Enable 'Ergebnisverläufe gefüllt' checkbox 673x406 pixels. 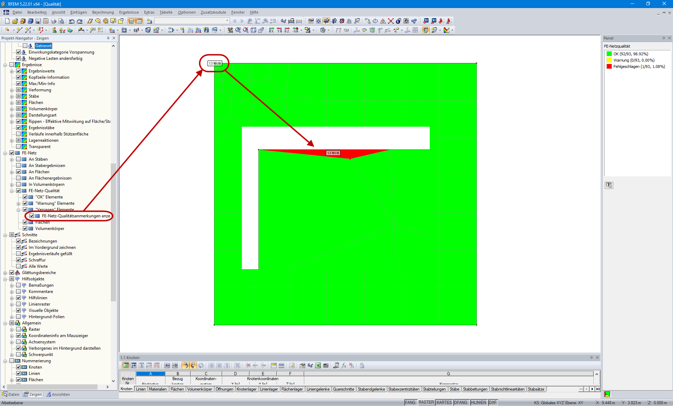point(19,253)
